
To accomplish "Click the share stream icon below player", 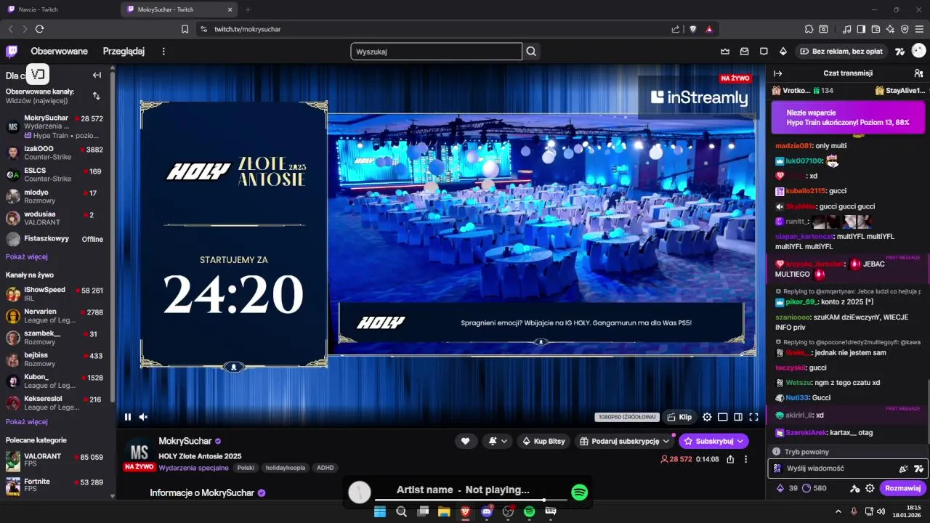I will [730, 459].
